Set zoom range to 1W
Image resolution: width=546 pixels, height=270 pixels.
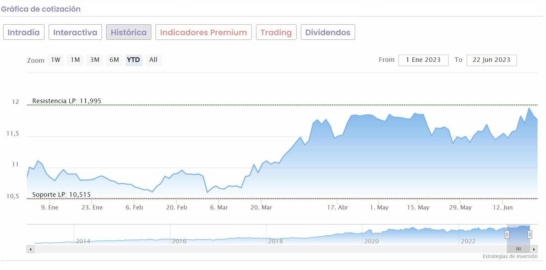pyautogui.click(x=56, y=60)
